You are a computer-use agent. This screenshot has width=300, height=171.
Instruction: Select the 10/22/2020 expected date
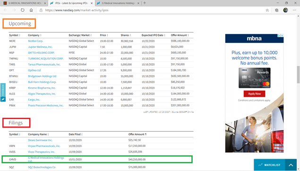click(x=148, y=41)
